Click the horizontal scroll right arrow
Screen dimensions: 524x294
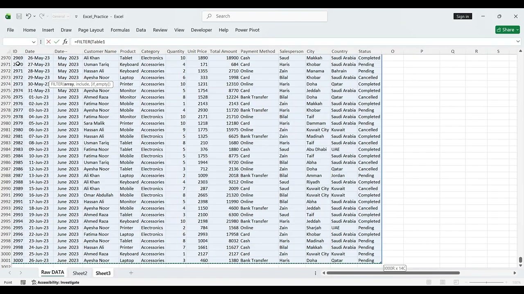(x=515, y=273)
